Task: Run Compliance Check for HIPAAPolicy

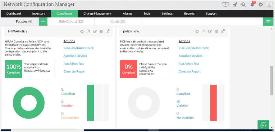Action: (x=78, y=48)
